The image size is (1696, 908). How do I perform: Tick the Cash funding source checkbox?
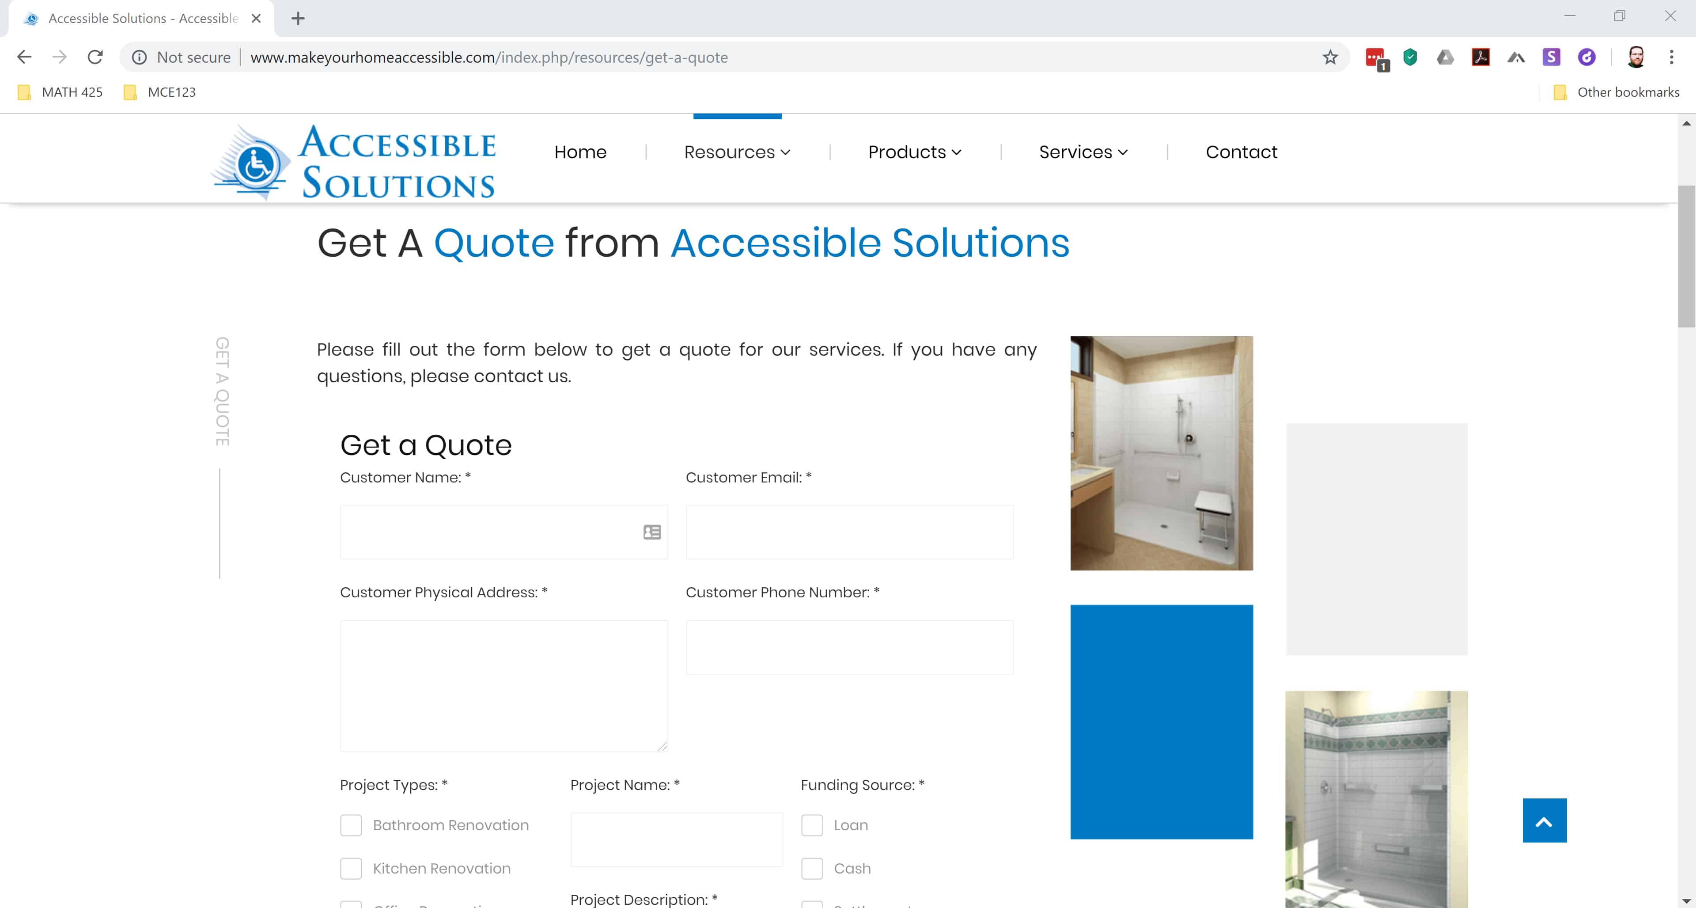[812, 869]
